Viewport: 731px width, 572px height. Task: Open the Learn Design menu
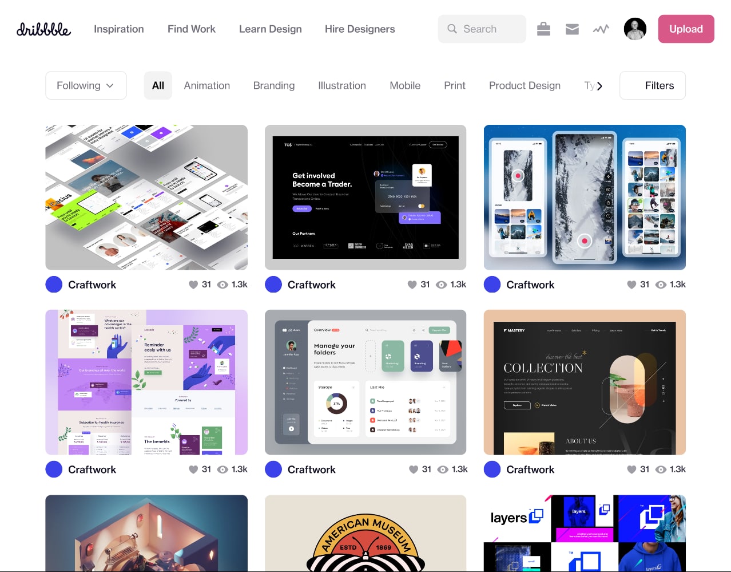tap(271, 29)
